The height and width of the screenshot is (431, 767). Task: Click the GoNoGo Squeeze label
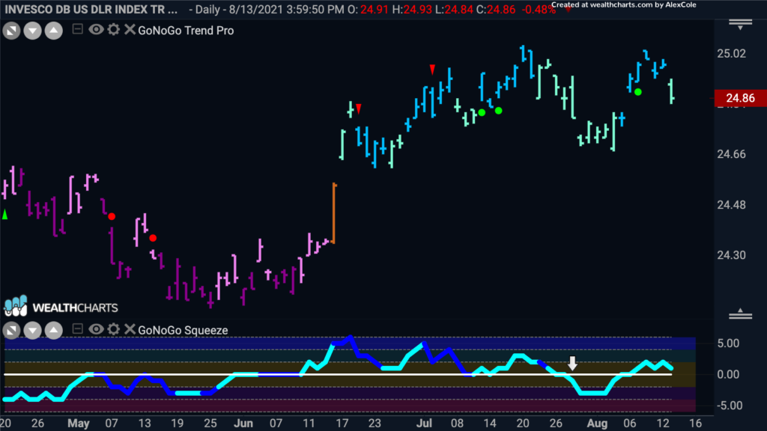tap(183, 330)
